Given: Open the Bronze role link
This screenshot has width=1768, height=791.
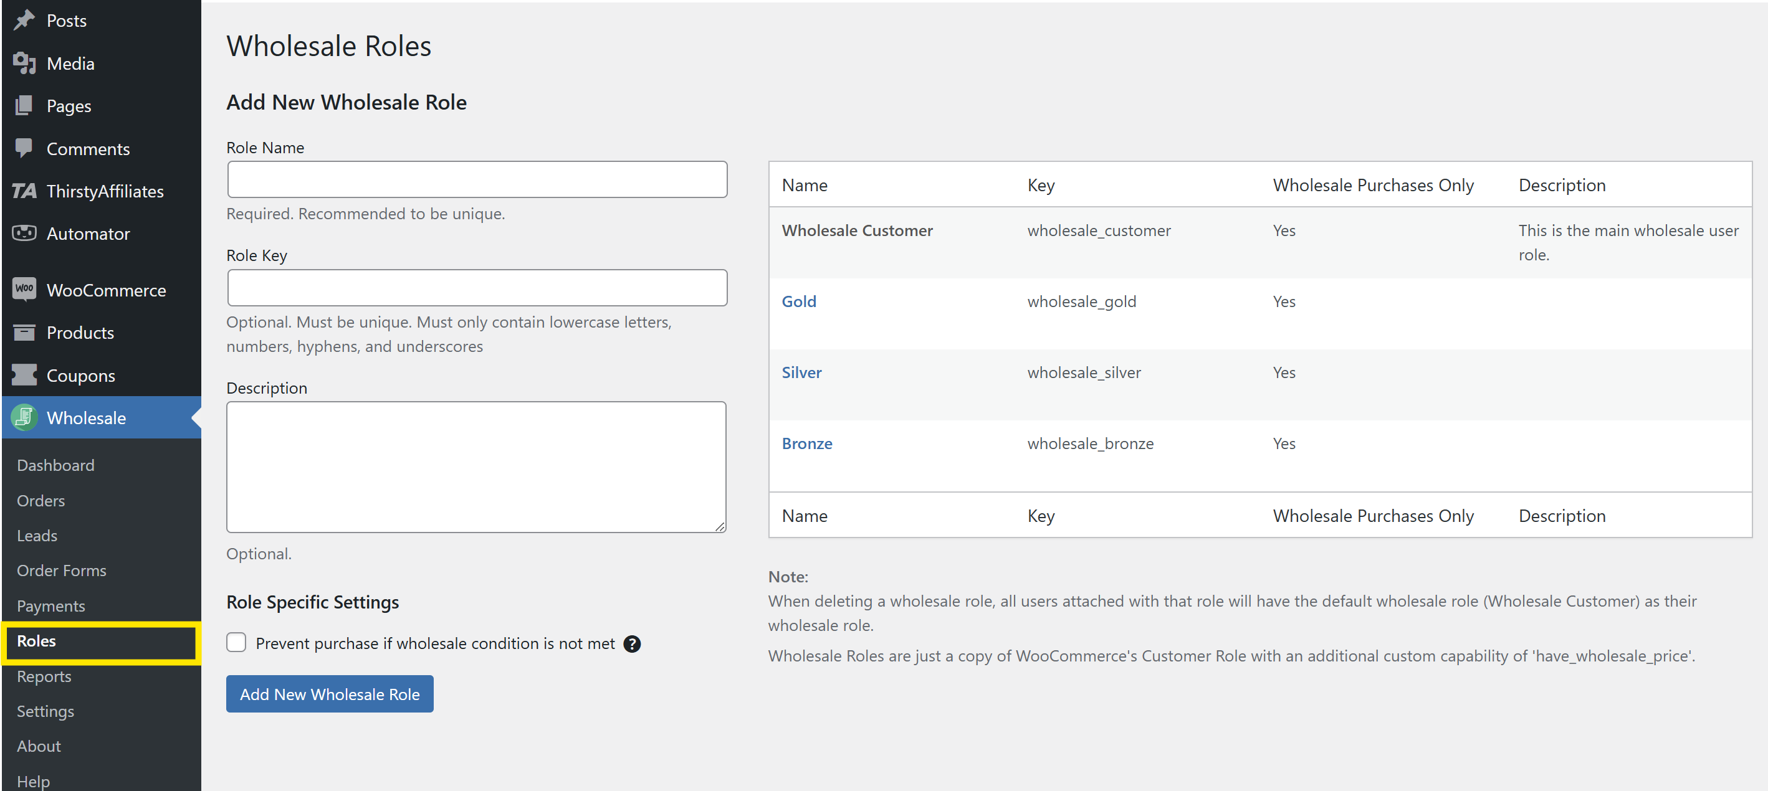Looking at the screenshot, I should point(806,443).
